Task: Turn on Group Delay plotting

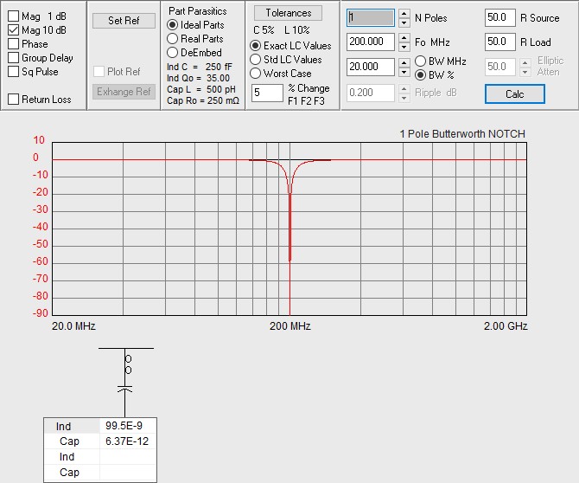Action: click(13, 58)
